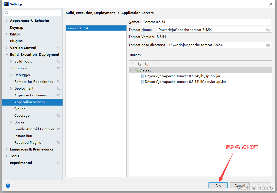Viewport: 277px width, 193px height.
Task: Browse folder for Tomcat Home path
Action: pos(268,30)
